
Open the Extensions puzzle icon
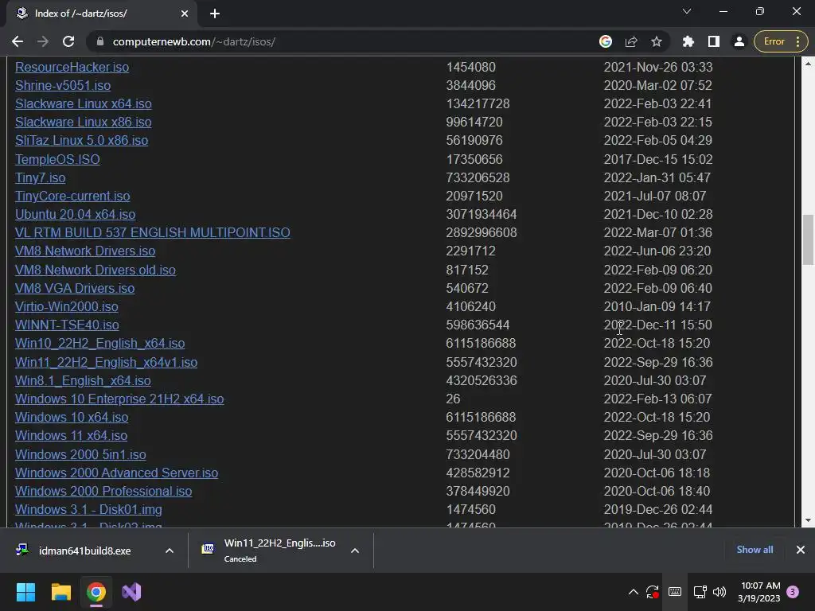[x=688, y=41]
